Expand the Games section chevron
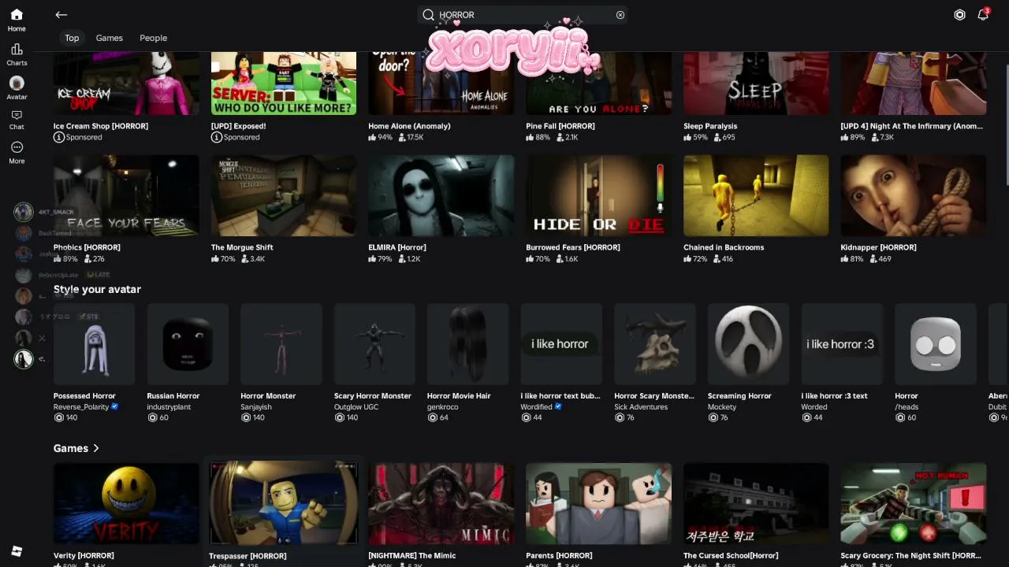 click(x=96, y=448)
